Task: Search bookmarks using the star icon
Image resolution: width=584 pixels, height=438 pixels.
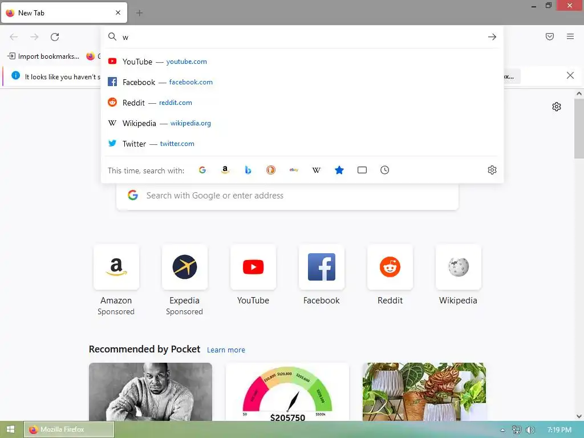Action: pyautogui.click(x=339, y=170)
